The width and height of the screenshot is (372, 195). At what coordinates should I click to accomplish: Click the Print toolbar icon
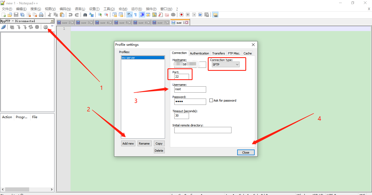click(x=41, y=15)
